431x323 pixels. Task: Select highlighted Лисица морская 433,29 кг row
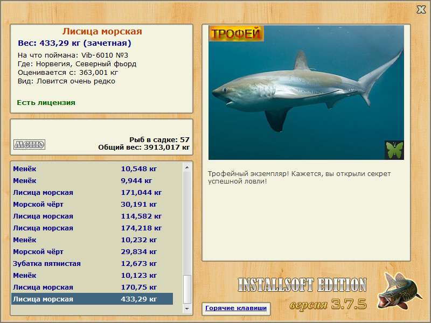coord(92,299)
